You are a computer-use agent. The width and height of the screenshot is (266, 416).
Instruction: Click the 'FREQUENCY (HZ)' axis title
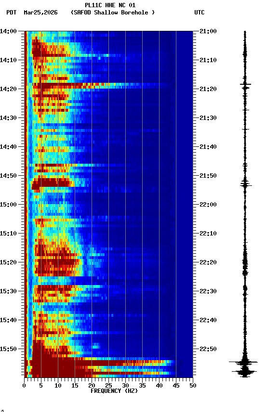coord(114,391)
